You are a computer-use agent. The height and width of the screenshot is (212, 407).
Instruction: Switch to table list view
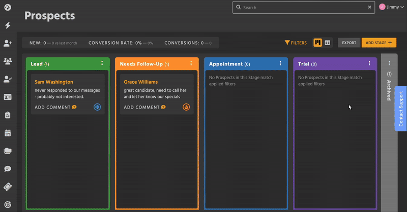(328, 43)
